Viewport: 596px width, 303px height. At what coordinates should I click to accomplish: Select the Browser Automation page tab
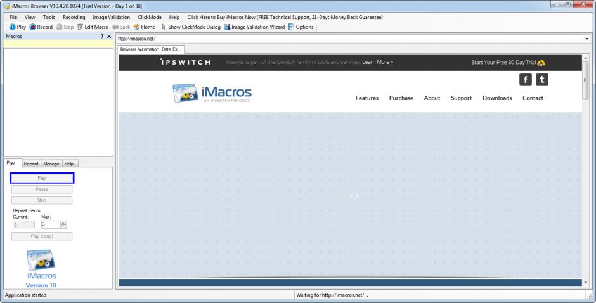pyautogui.click(x=150, y=49)
